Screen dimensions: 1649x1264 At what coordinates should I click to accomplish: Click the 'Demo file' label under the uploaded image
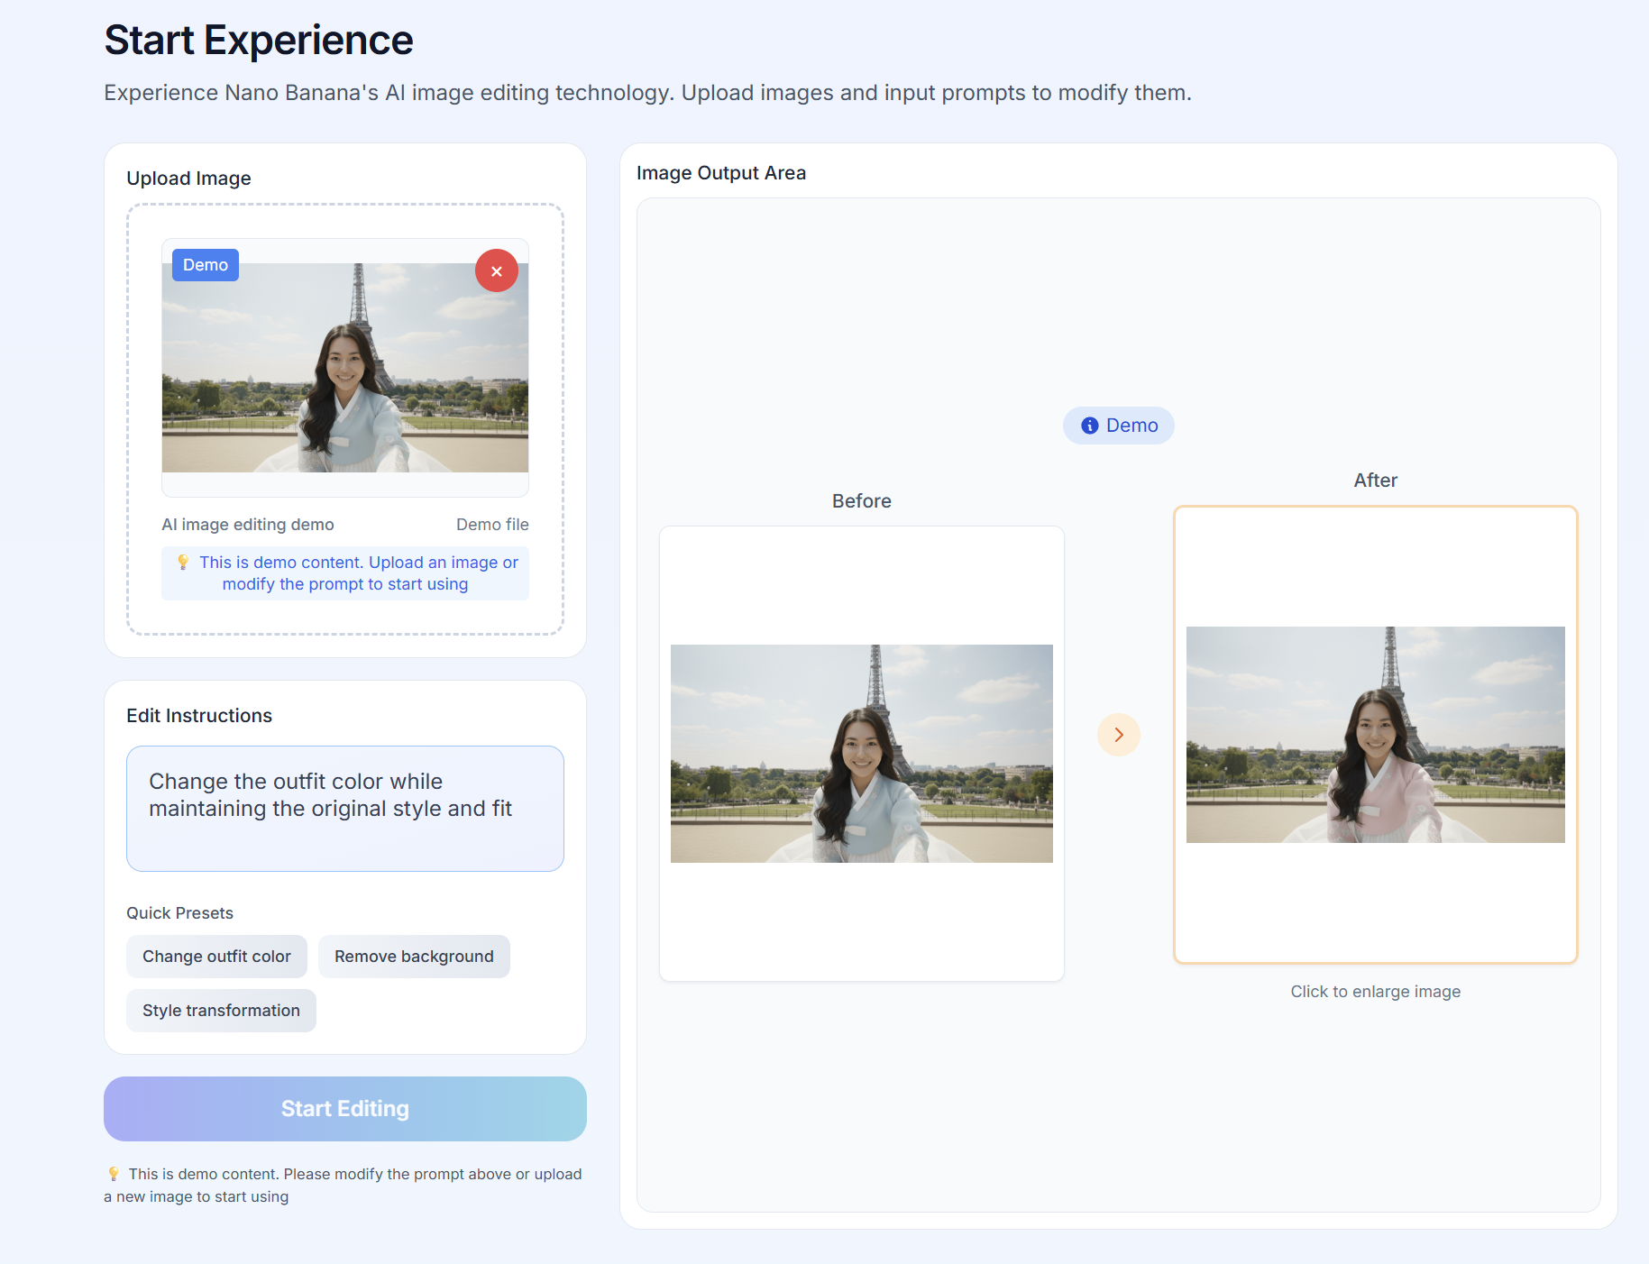[492, 525]
